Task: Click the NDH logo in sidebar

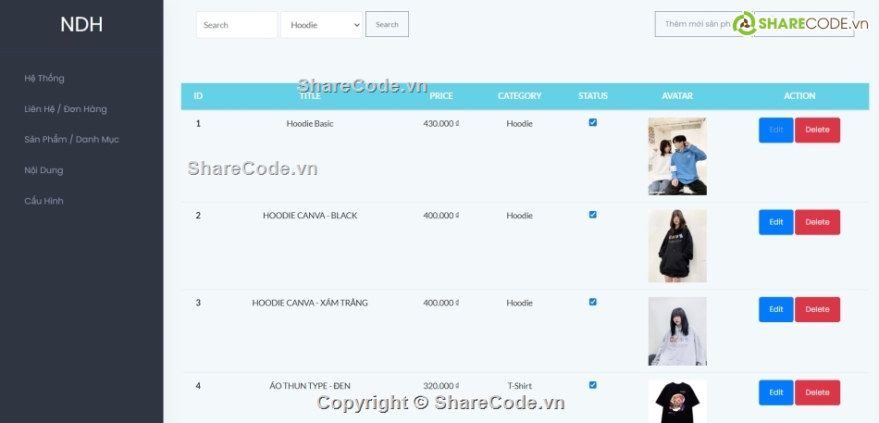Action: [x=81, y=25]
